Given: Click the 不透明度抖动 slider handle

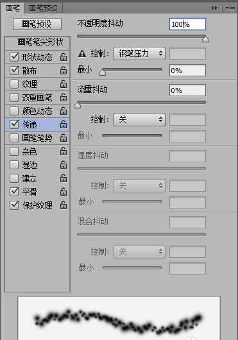Looking at the screenshot, I should coord(205,39).
